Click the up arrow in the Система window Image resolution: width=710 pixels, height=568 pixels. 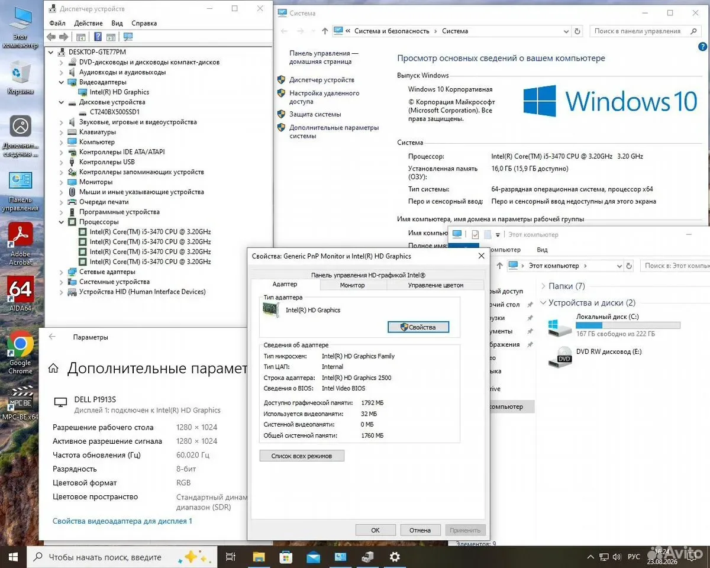(325, 31)
